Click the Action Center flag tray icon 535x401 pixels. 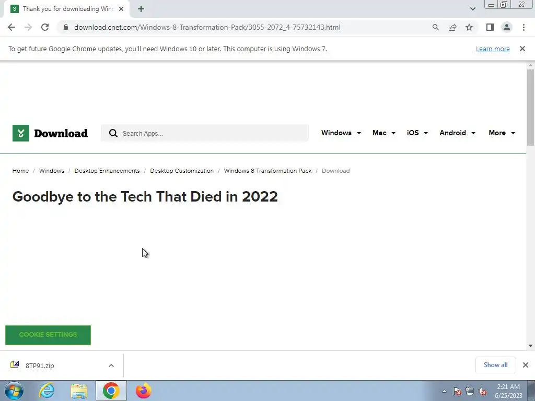(x=457, y=391)
